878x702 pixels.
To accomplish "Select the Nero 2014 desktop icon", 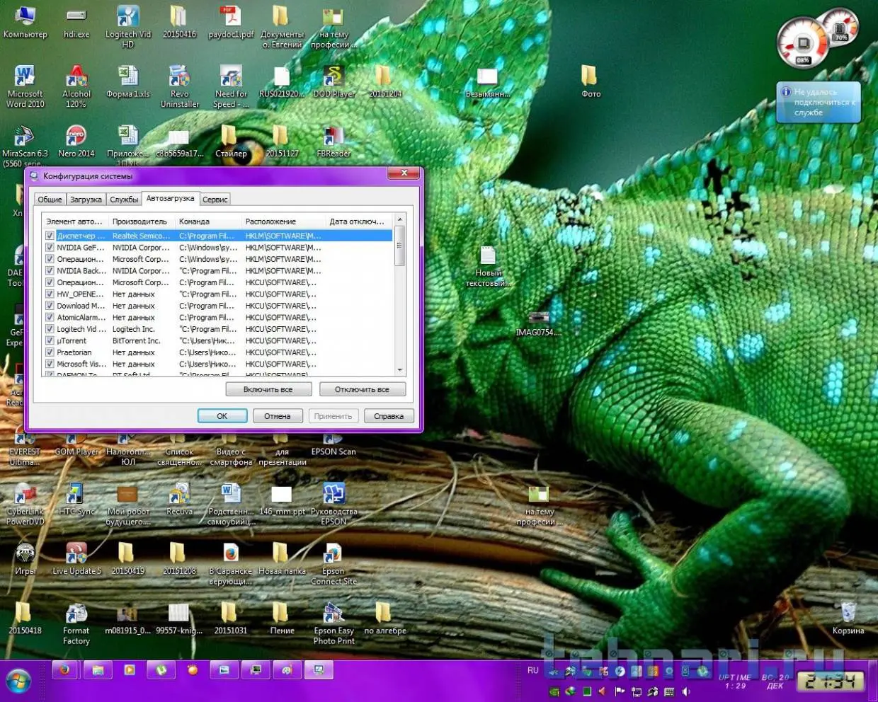I will (x=76, y=137).
